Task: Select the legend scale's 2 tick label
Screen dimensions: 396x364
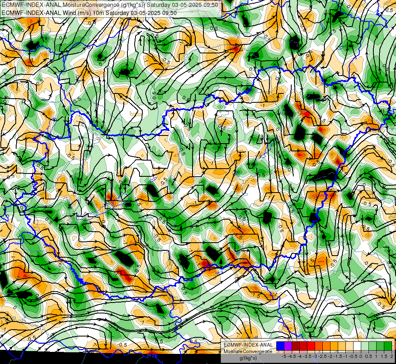Action: click(392, 356)
